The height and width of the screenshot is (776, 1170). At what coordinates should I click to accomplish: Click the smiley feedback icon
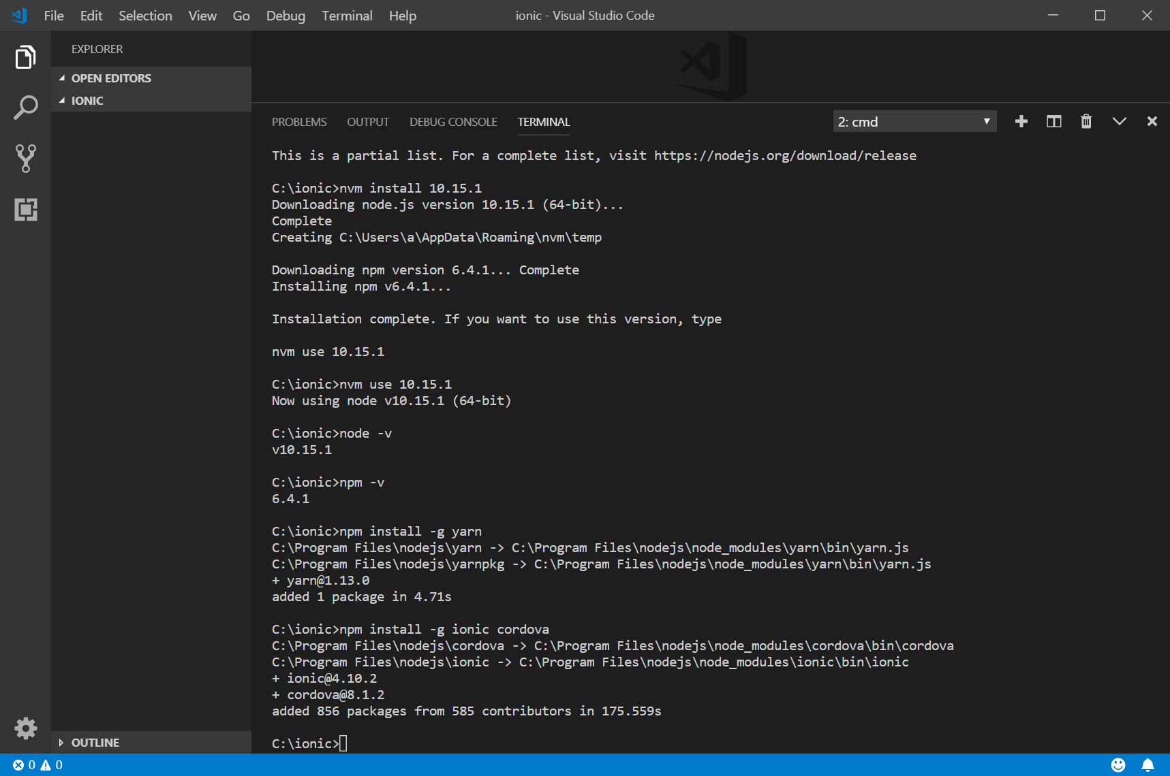point(1118,765)
